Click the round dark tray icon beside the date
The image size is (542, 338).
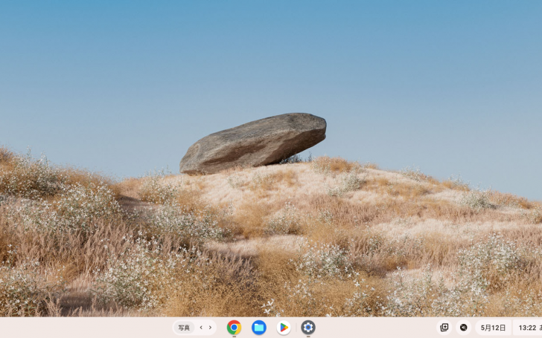pyautogui.click(x=464, y=328)
